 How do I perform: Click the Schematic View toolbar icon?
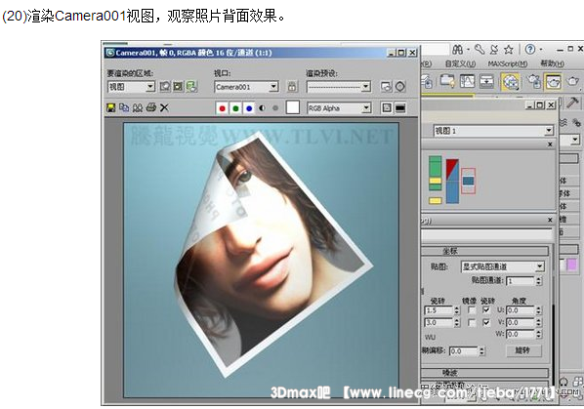tap(486, 81)
